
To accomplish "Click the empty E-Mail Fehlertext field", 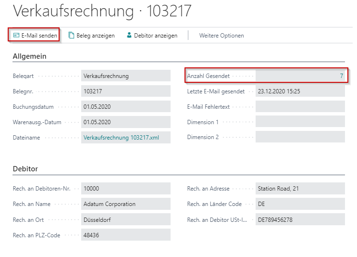I will (300, 106).
